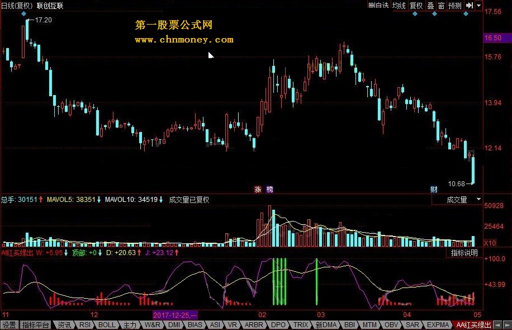This screenshot has height=330, width=512.
Task: Select the BBI indicator tab
Action: tap(349, 325)
